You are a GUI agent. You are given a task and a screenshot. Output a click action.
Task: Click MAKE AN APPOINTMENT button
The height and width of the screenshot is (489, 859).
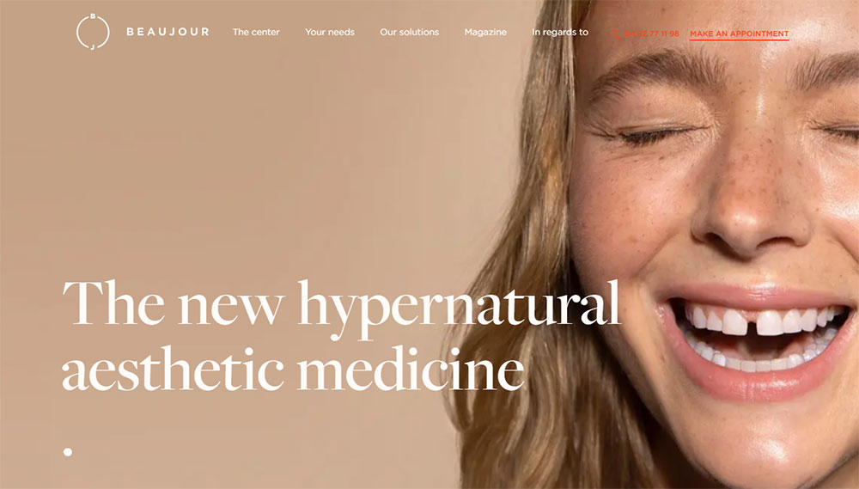click(x=739, y=34)
